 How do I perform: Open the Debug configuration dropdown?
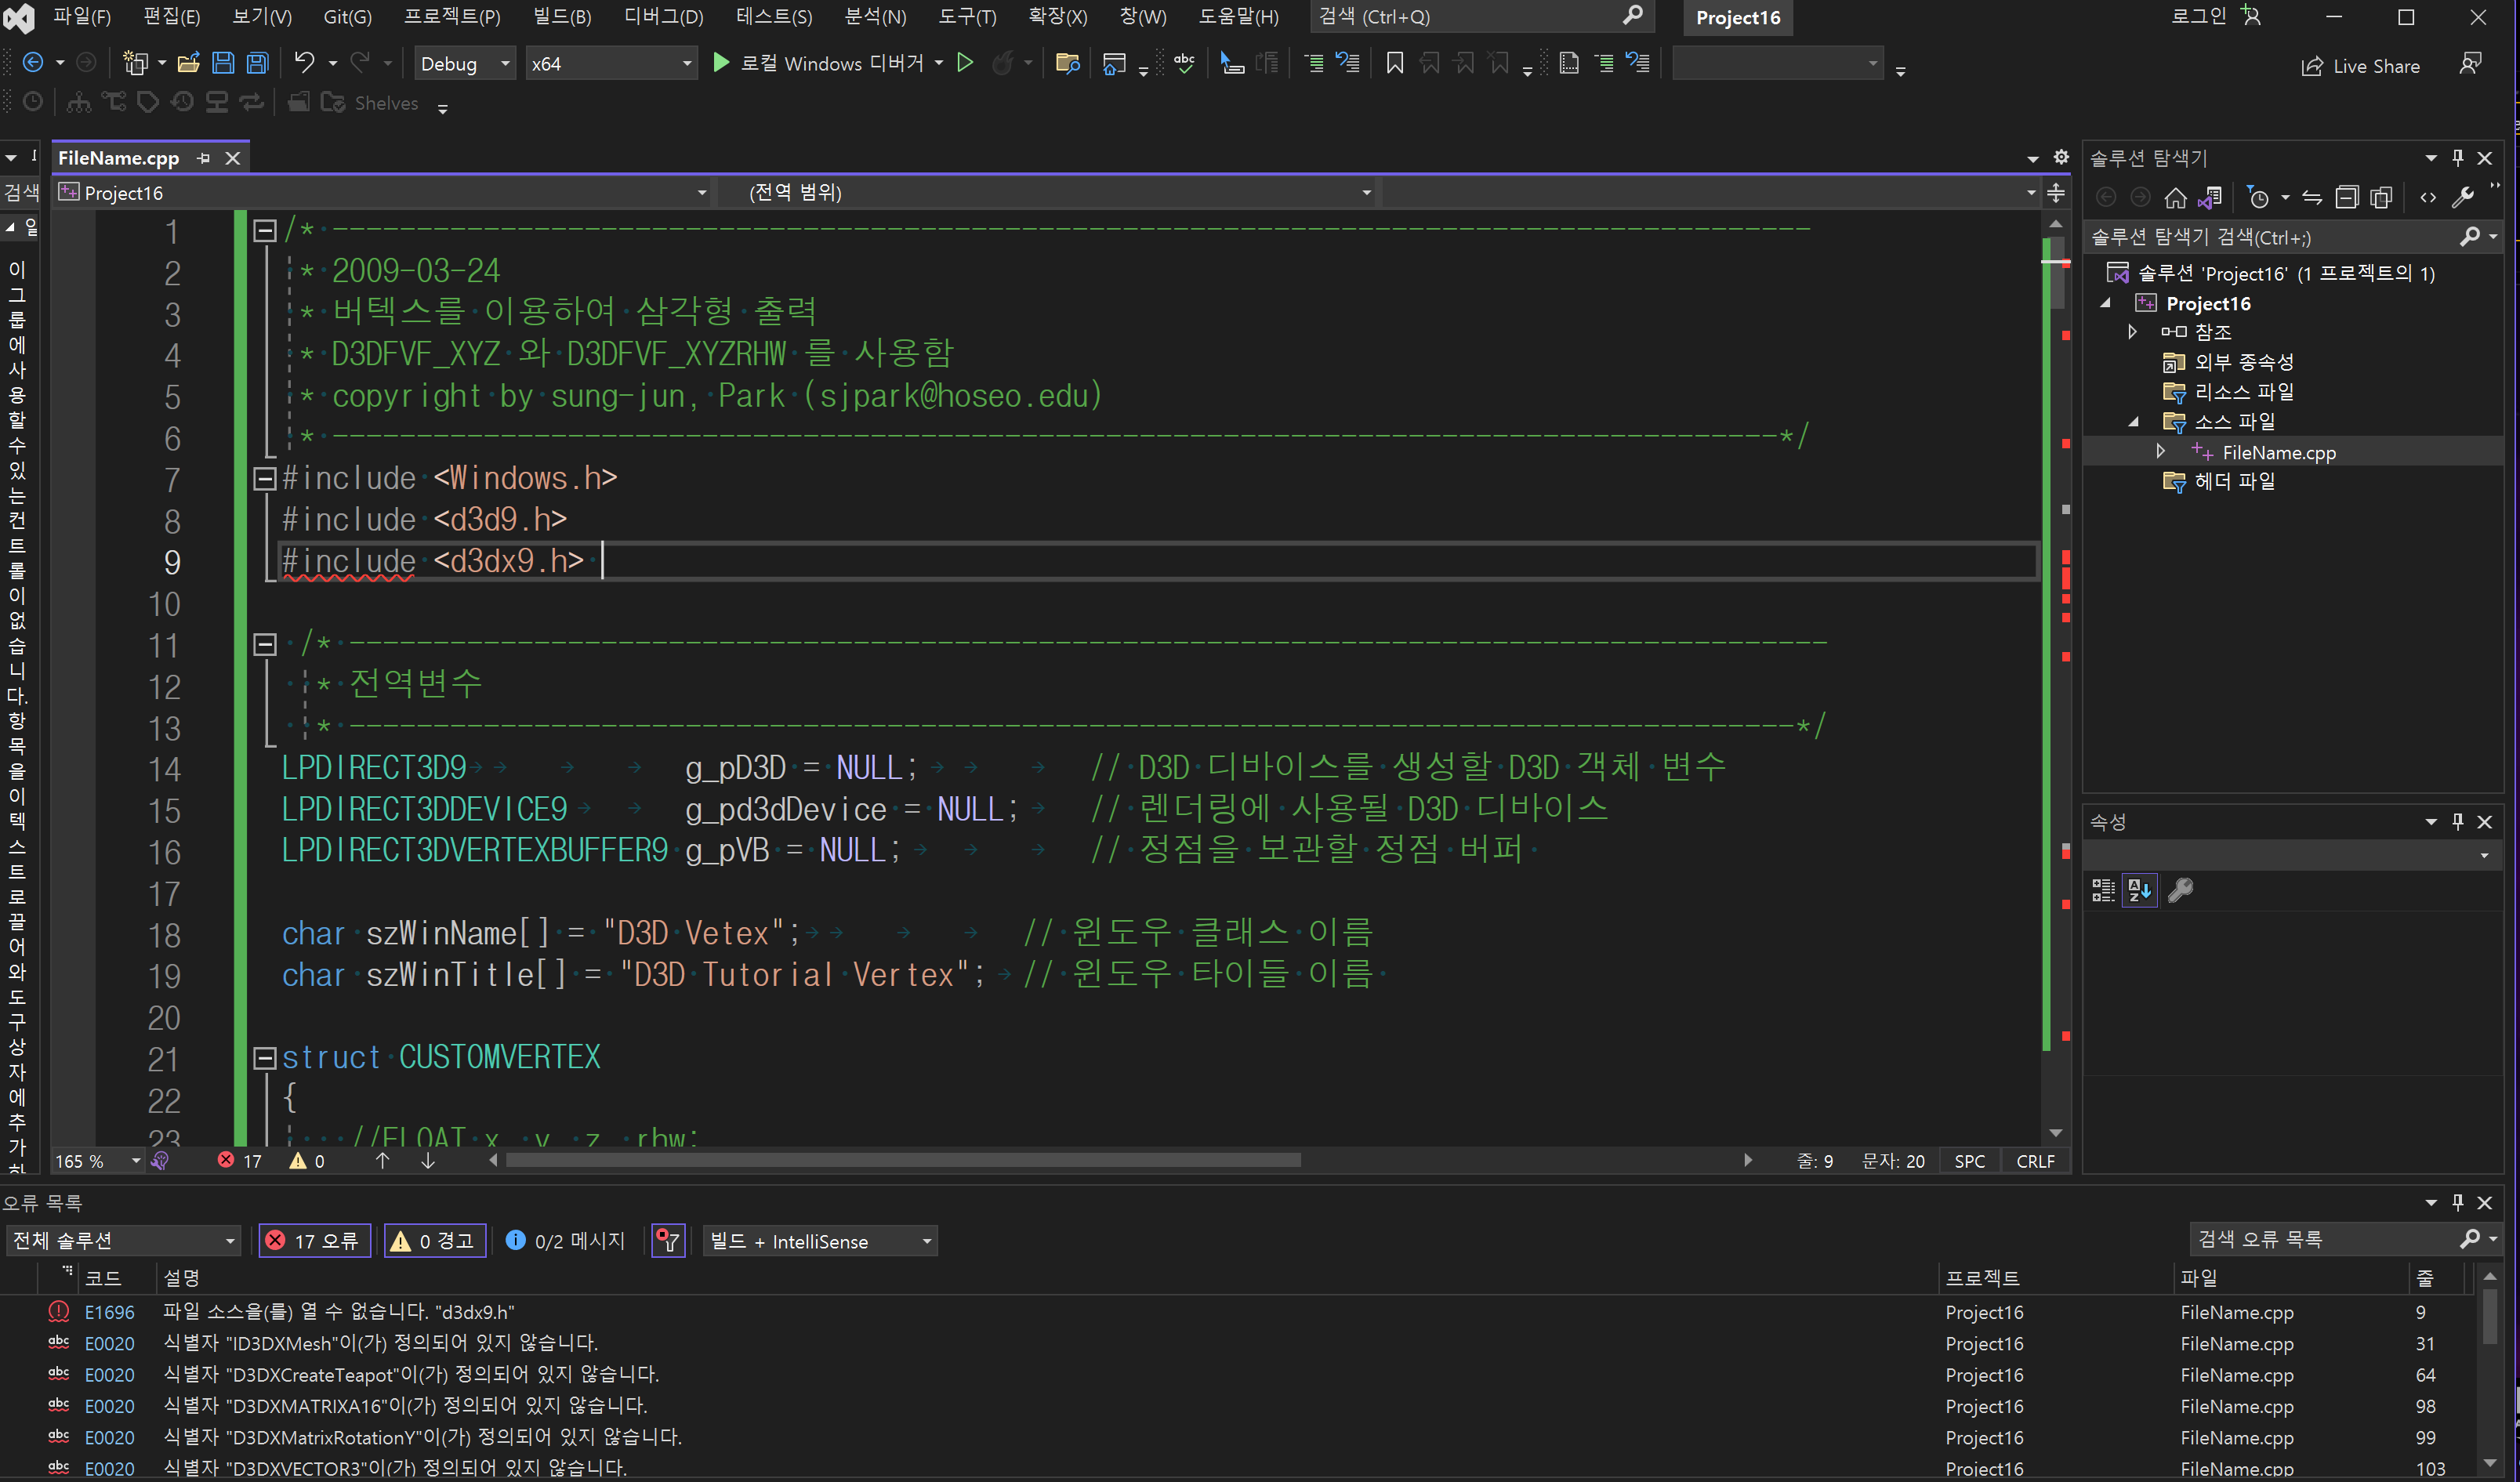pos(464,64)
